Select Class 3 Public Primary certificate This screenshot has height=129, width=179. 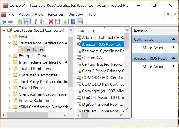[x=101, y=71]
